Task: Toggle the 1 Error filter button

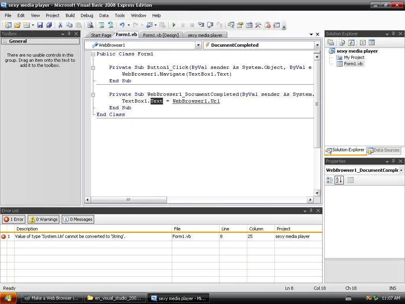Action: coord(14,219)
